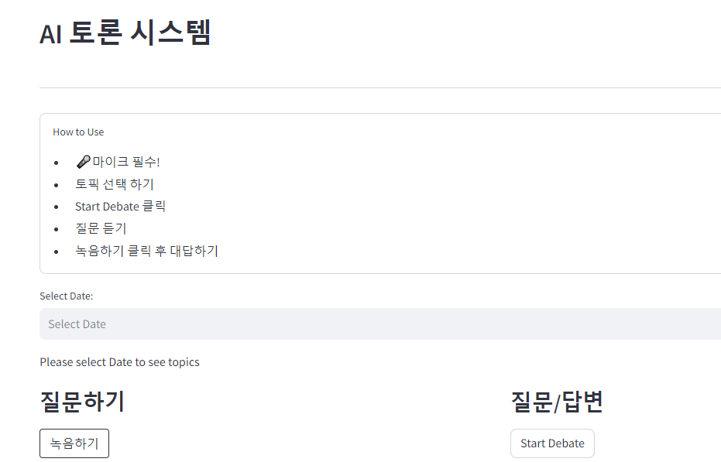
Task: Click the bullet before the microphone line
Action: pyautogui.click(x=56, y=163)
